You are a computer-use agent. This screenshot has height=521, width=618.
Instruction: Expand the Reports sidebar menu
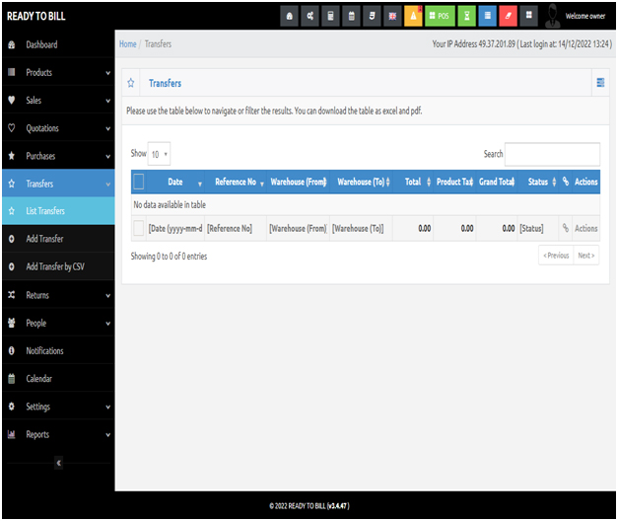tap(58, 434)
